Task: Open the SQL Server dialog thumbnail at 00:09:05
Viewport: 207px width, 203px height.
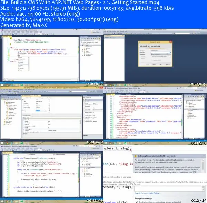Action: pyautogui.click(x=155, y=57)
